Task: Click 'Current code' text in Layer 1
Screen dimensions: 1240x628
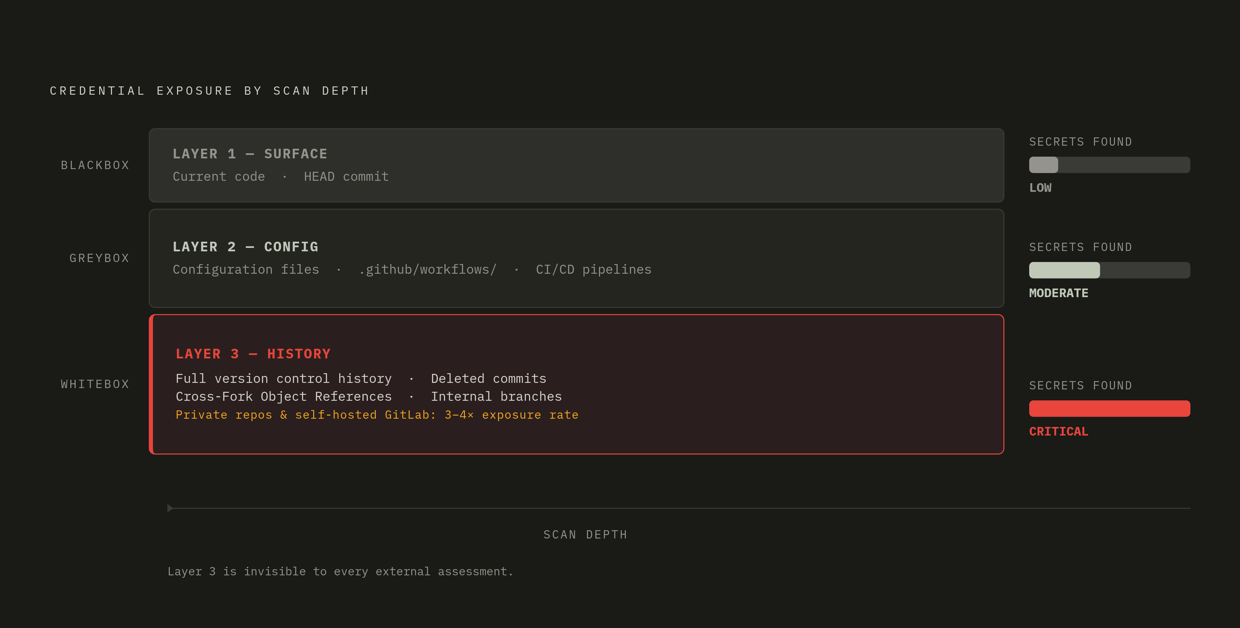Action: pyautogui.click(x=219, y=177)
